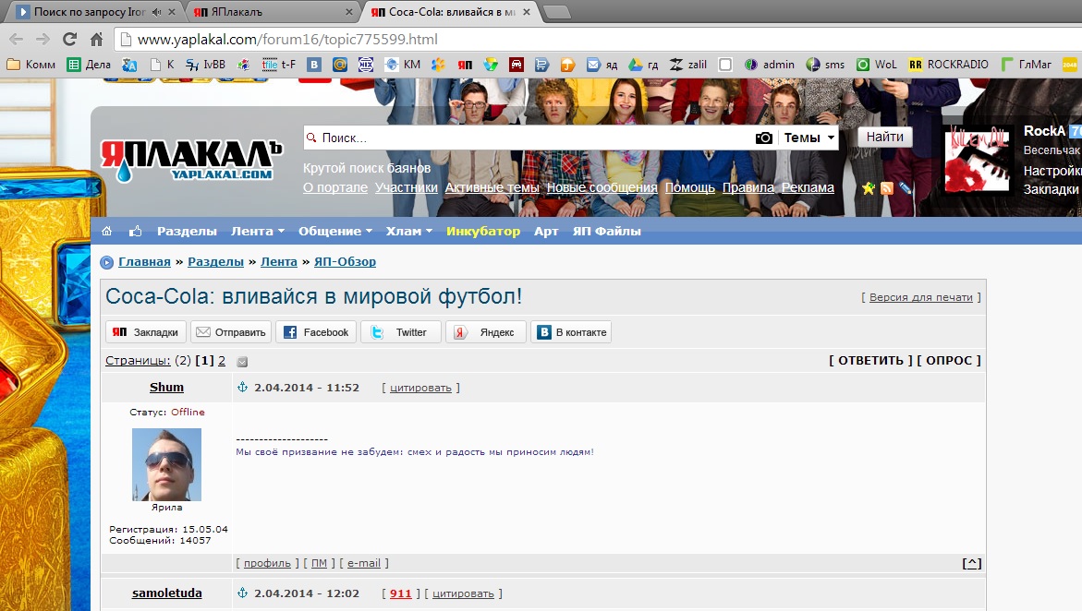Viewport: 1082px width, 611px height.
Task: Click the blue pencil icon in header
Action: [x=905, y=187]
